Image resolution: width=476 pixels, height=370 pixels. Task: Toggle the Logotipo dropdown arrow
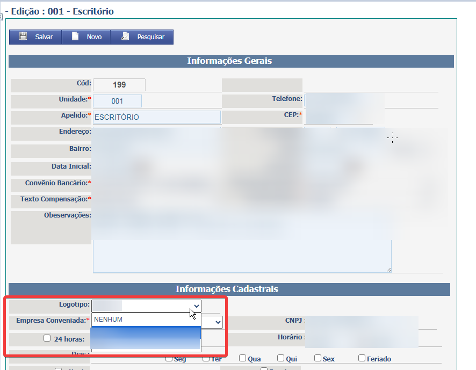(197, 306)
